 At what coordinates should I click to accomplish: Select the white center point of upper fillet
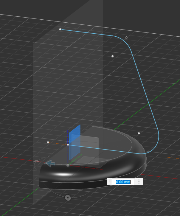click(112, 56)
